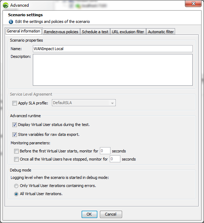Image resolution: width=204 pixels, height=223 pixels.
Task: Select the Automatic filter tab
Action: (x=161, y=32)
